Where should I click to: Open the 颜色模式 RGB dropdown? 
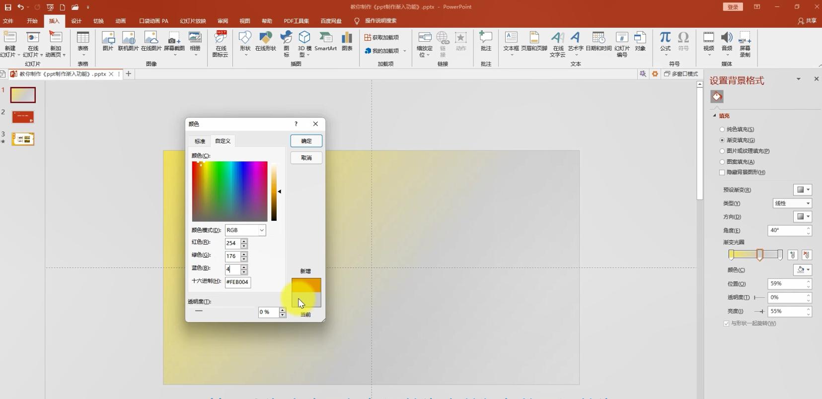[245, 230]
